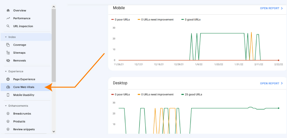Open the Overview page

pos(20,10)
